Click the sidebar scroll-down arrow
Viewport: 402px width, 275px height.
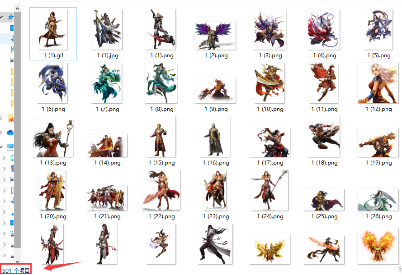pyautogui.click(x=17, y=261)
